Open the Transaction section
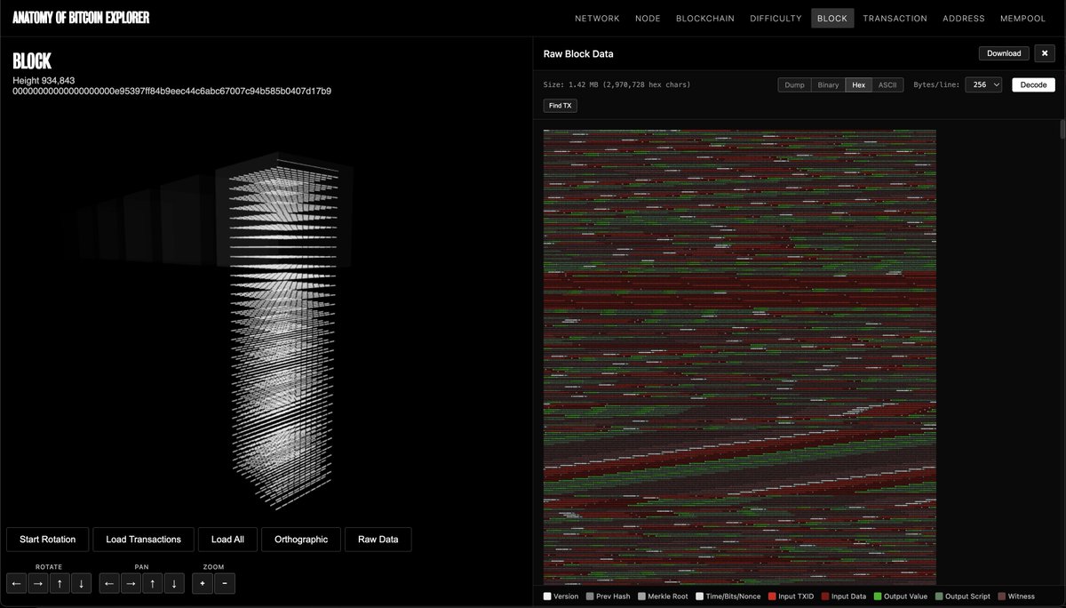The height and width of the screenshot is (608, 1066). click(x=895, y=18)
